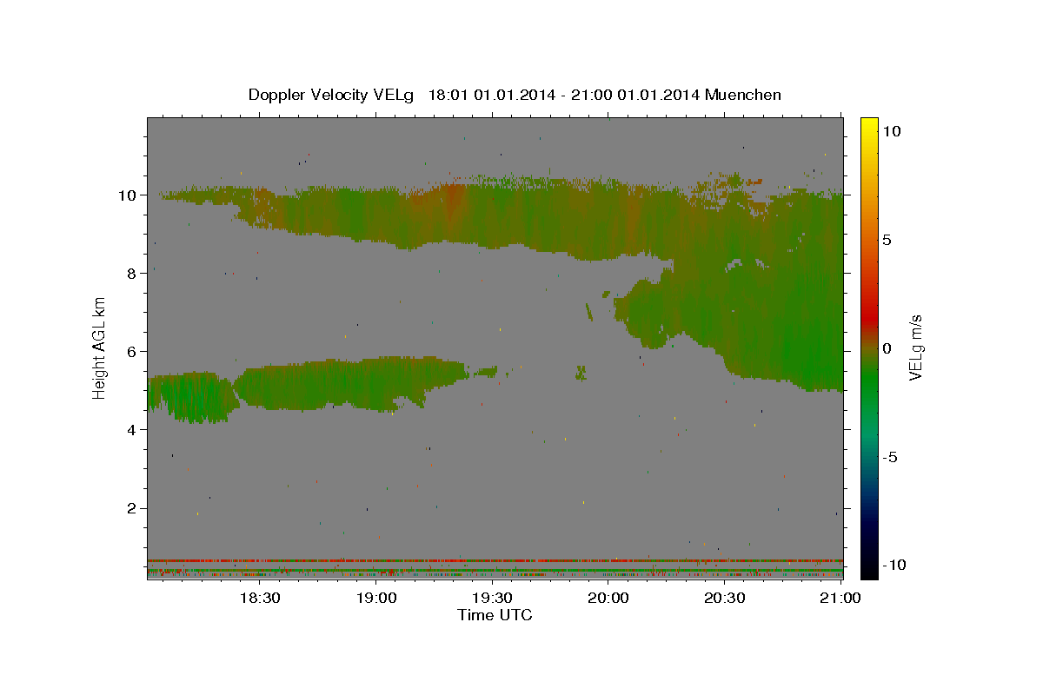
Task: Click the 20:30 time tick label
Action: pyautogui.click(x=723, y=599)
